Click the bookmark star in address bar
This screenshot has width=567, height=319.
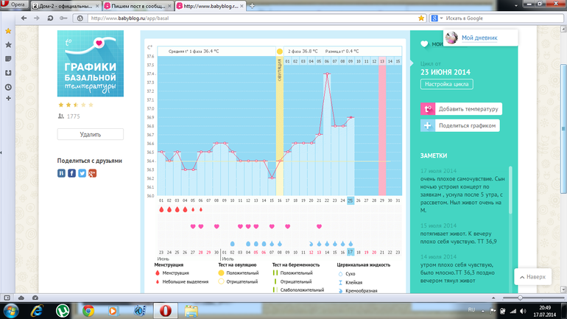click(x=421, y=18)
